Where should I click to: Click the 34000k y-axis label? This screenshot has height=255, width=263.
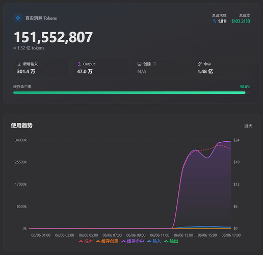[21, 140]
